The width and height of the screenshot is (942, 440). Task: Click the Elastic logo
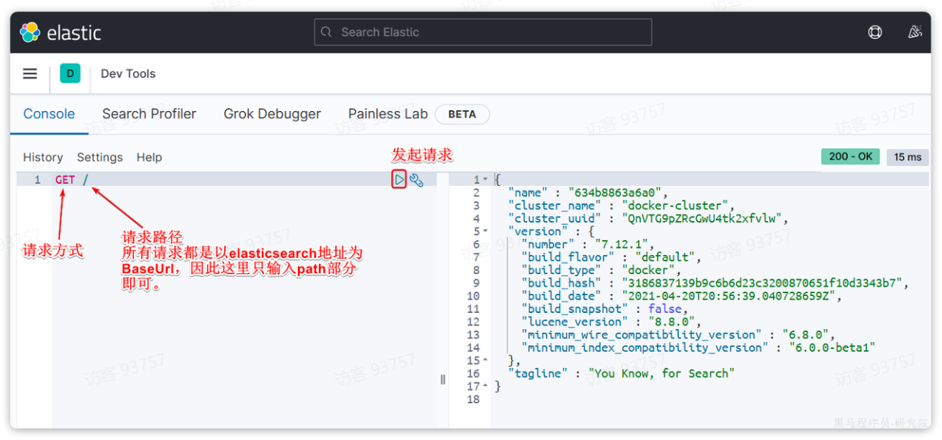(x=60, y=32)
